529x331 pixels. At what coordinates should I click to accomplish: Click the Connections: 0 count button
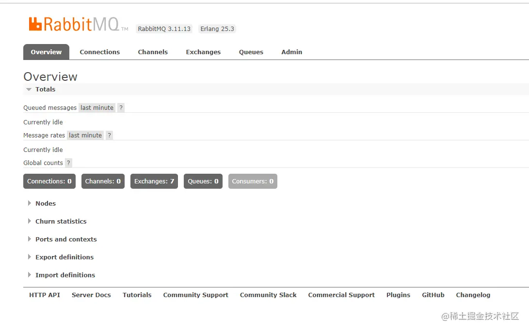49,181
